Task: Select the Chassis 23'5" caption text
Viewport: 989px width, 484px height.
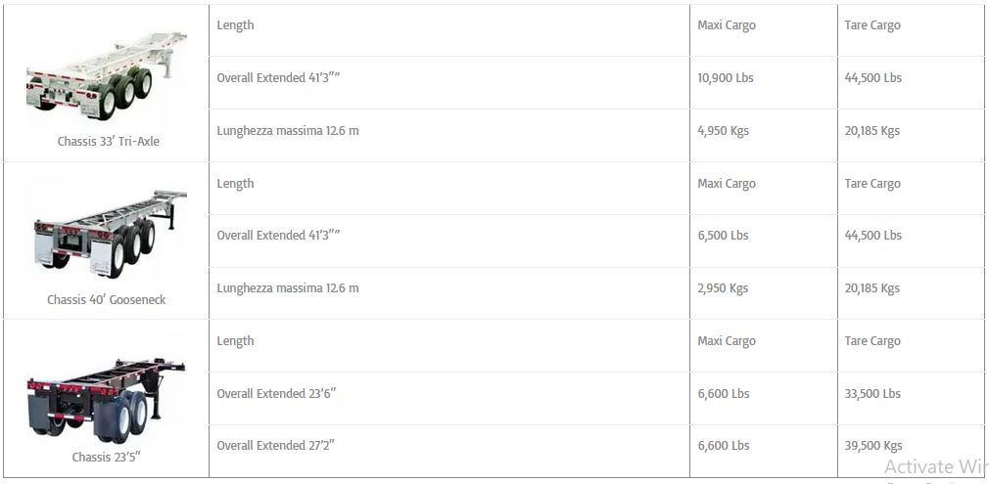Action: 106,457
